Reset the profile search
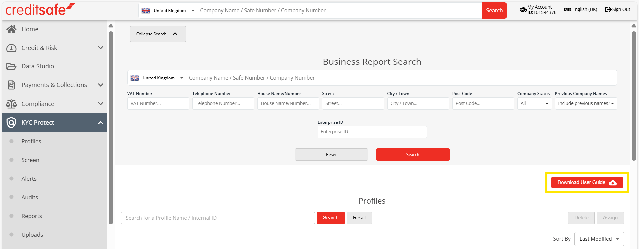Viewport: 639px width, 249px height. click(x=359, y=218)
